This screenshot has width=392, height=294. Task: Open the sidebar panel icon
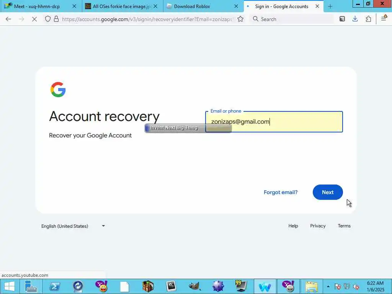[x=342, y=19]
